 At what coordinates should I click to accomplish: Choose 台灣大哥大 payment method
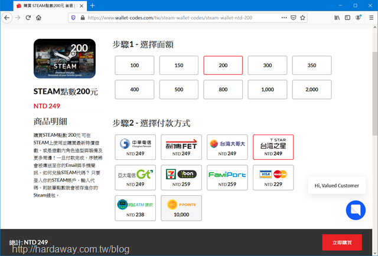coord(227,147)
